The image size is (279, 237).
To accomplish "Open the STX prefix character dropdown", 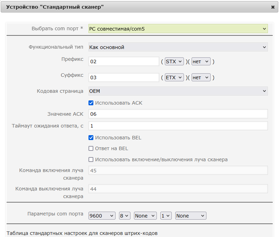I will point(174,62).
